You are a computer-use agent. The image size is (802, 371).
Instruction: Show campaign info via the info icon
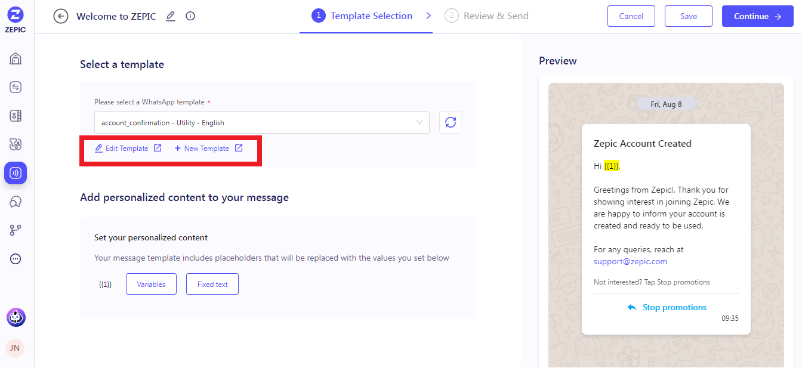[190, 16]
